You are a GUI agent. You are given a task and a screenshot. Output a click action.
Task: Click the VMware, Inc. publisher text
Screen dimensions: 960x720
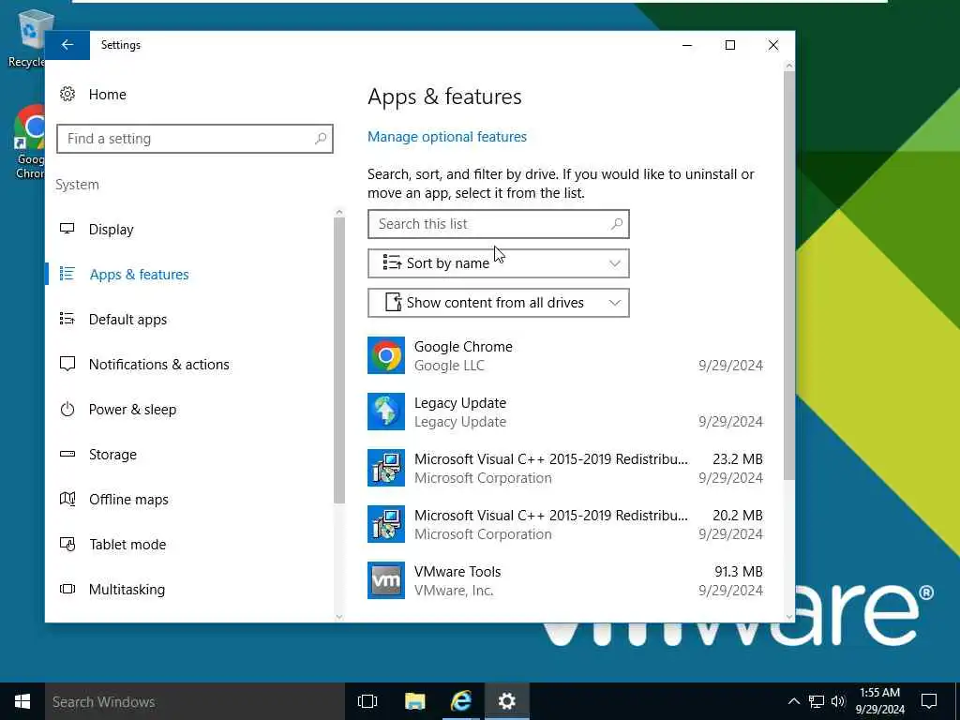pyautogui.click(x=454, y=591)
